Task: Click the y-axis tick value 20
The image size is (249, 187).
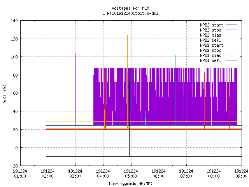Action: (15, 130)
